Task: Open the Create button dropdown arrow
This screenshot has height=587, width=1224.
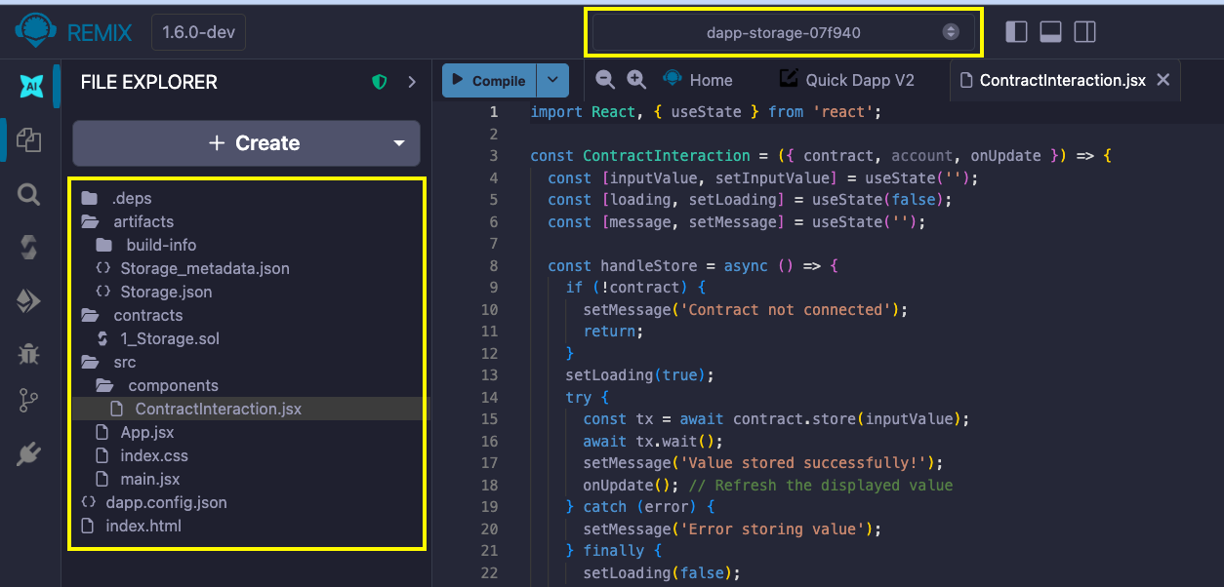Action: [x=398, y=143]
